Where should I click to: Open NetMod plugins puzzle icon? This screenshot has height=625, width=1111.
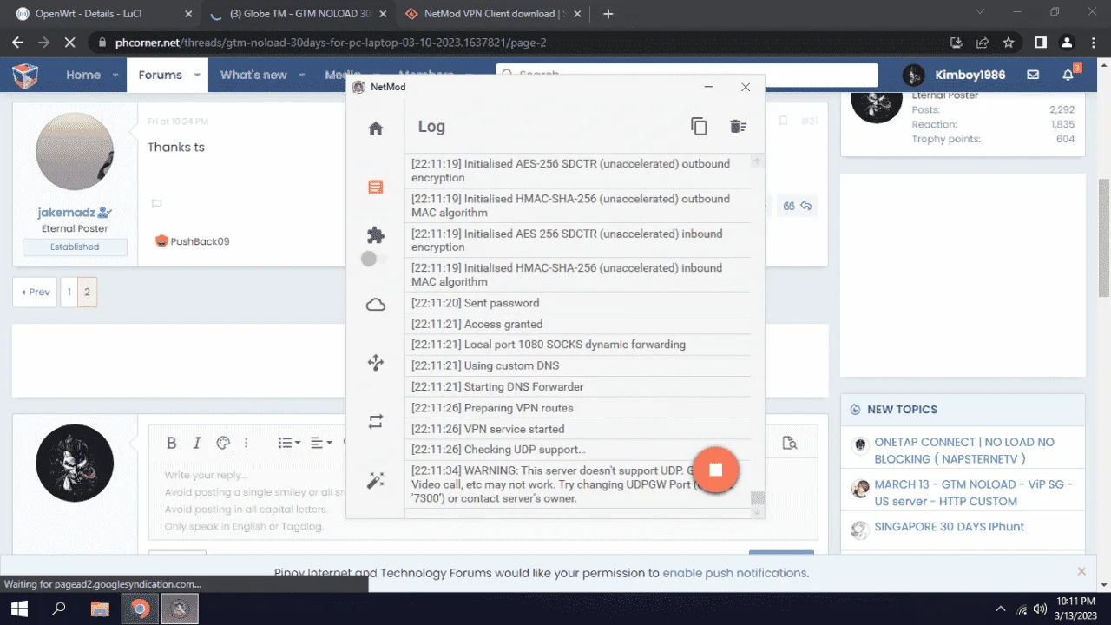[376, 235]
